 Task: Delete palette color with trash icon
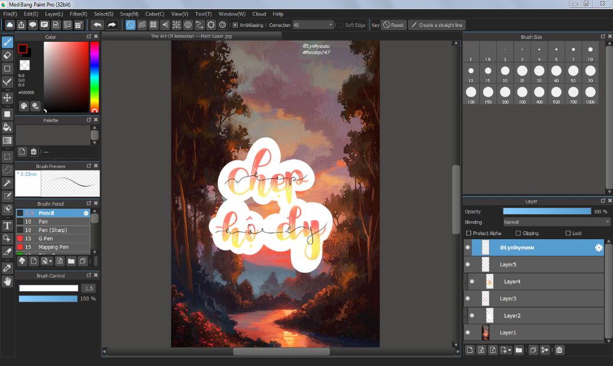pos(34,151)
